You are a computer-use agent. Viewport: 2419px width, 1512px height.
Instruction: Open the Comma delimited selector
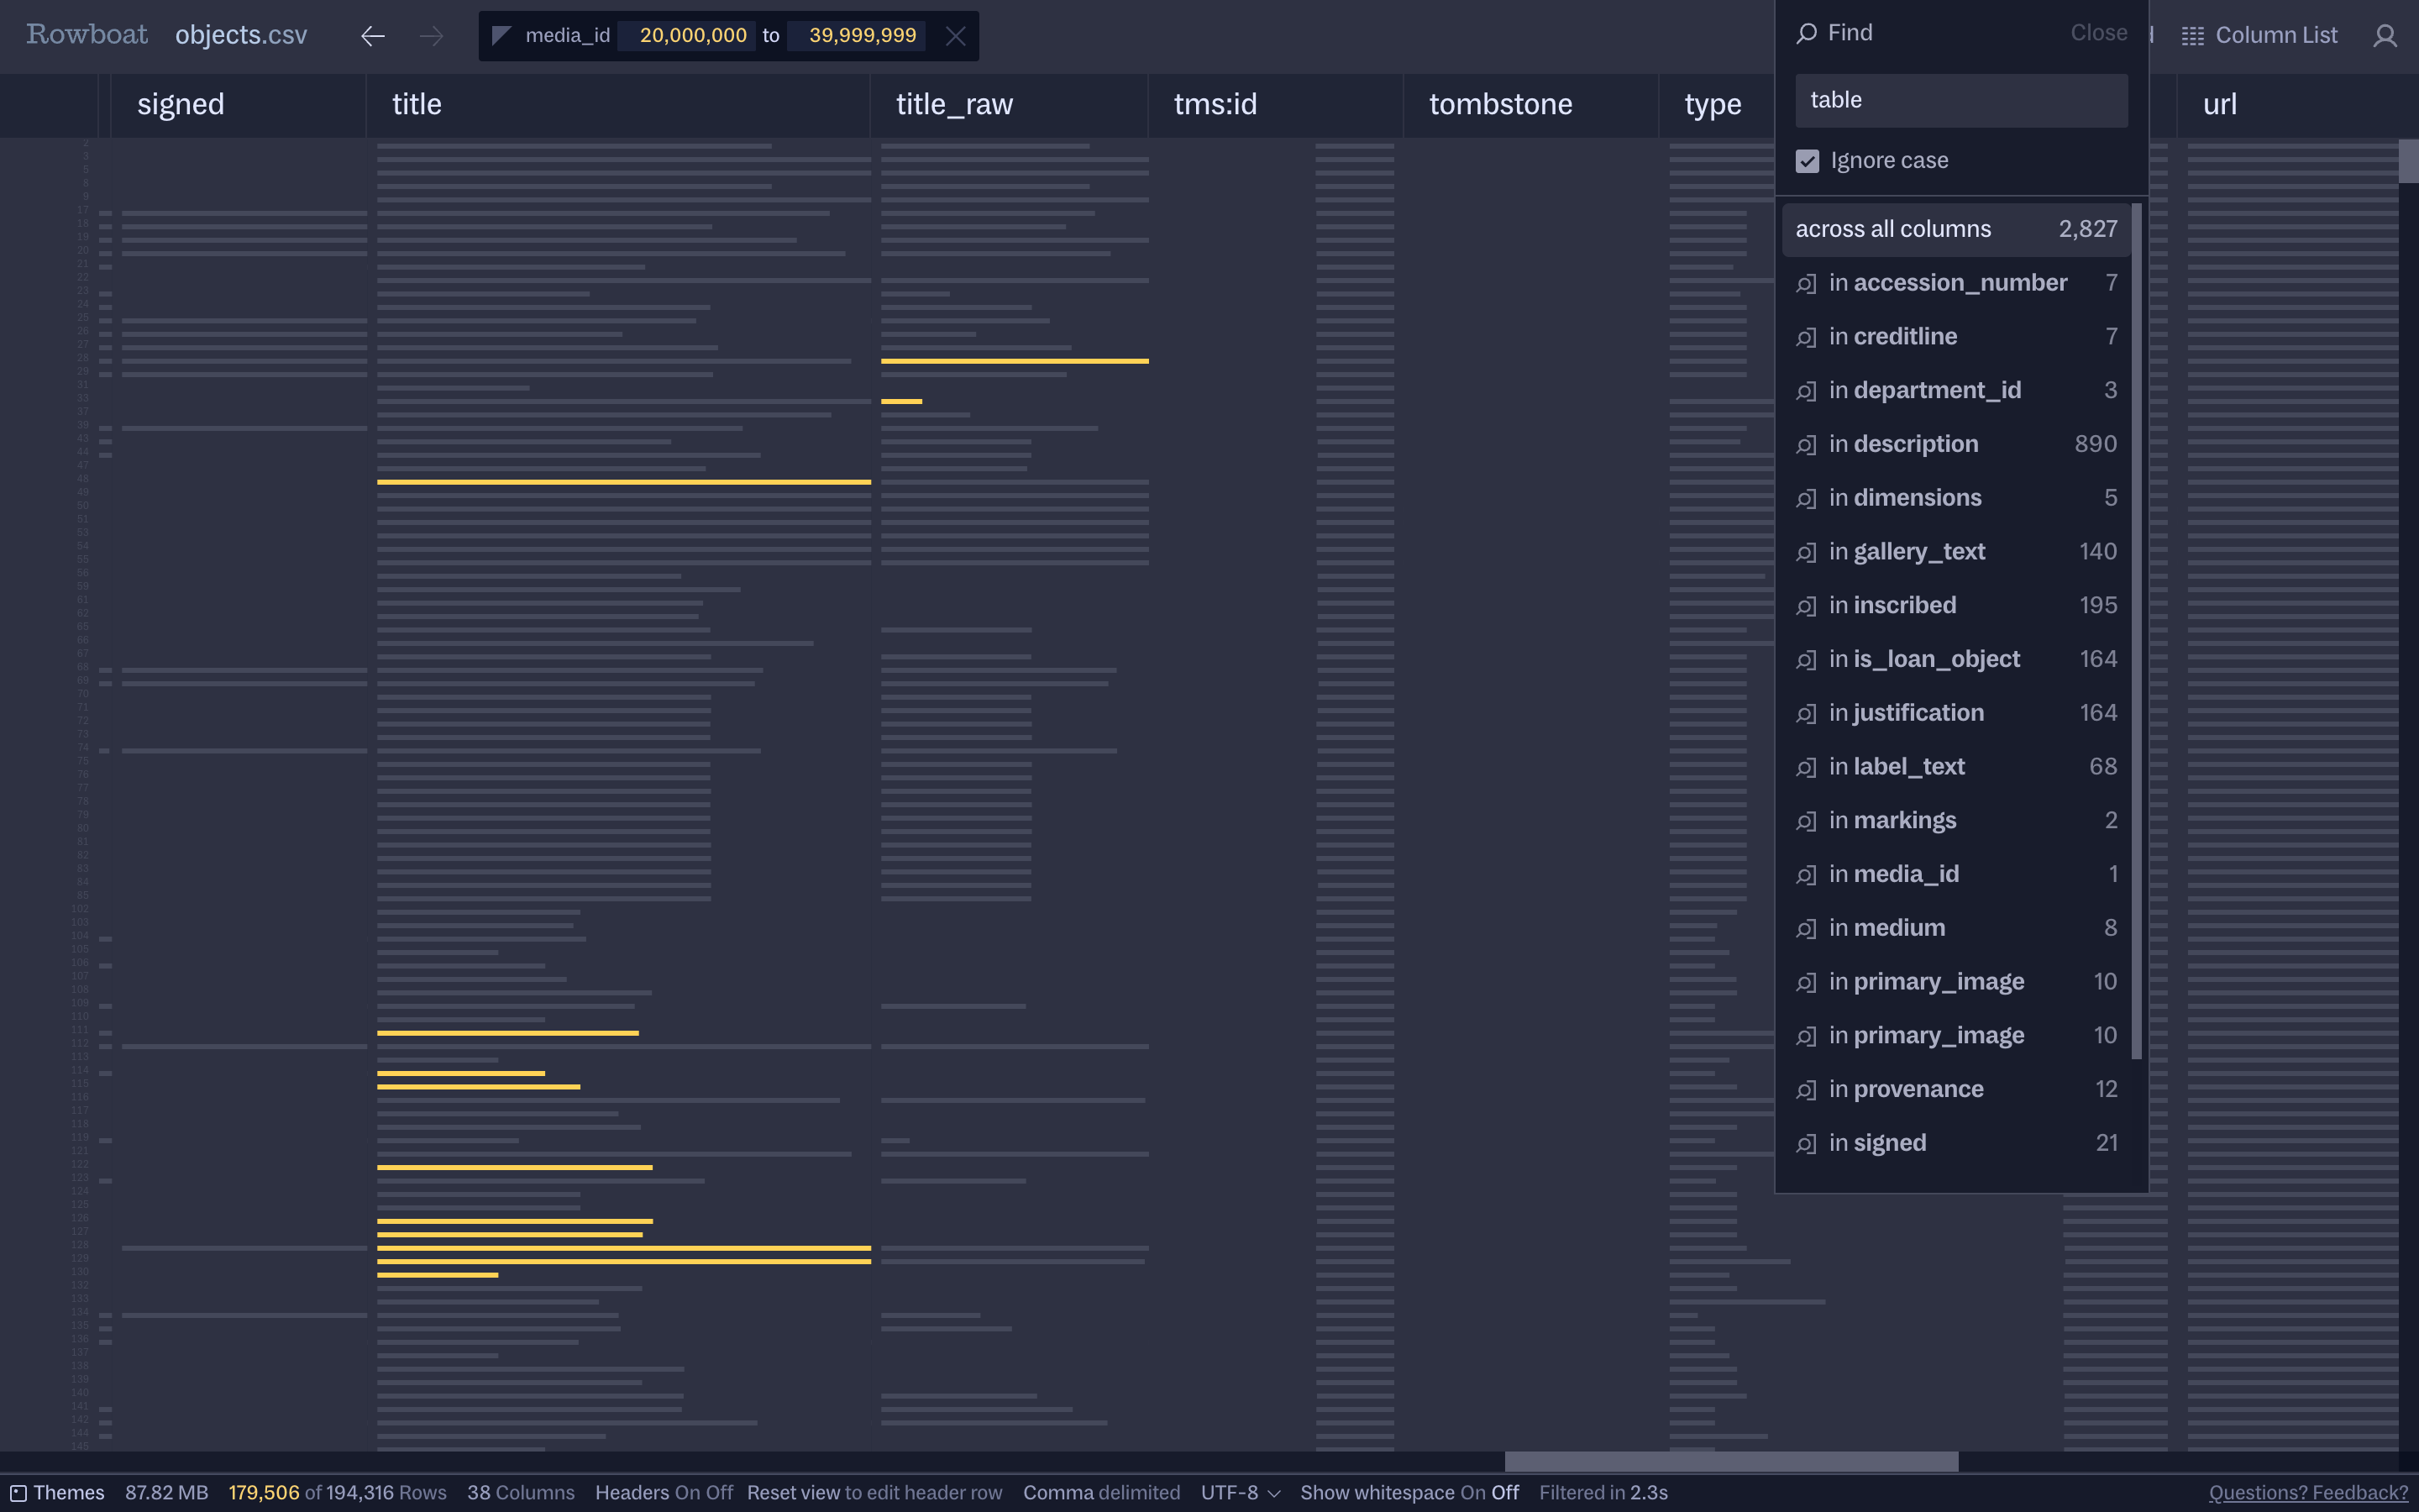click(x=1100, y=1492)
